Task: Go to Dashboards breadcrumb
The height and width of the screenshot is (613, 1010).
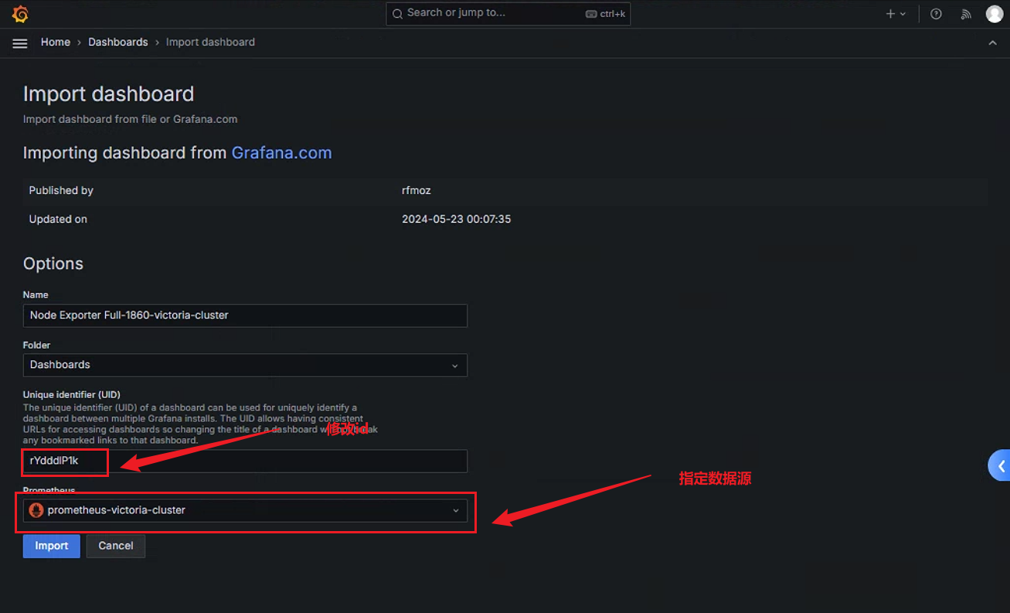Action: 118,43
